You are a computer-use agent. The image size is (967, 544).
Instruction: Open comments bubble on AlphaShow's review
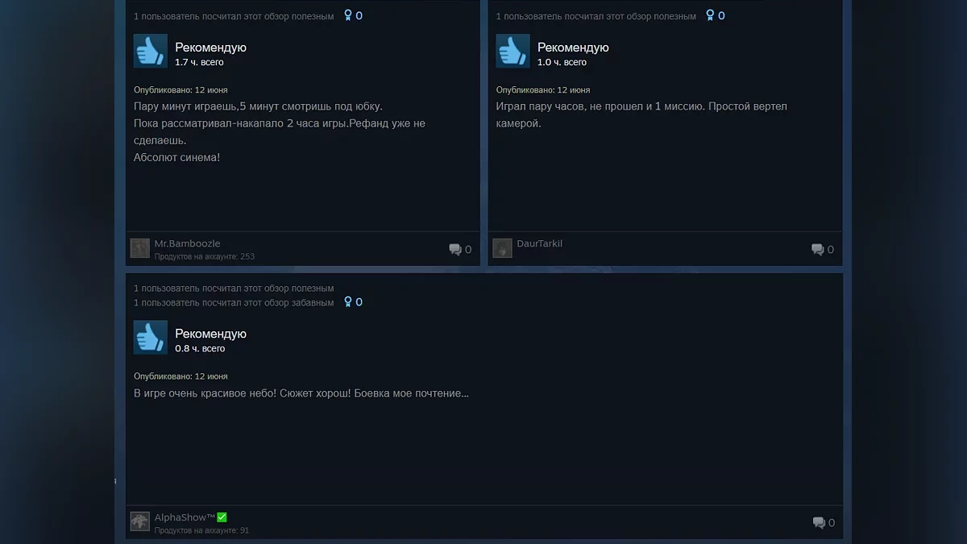pos(818,523)
